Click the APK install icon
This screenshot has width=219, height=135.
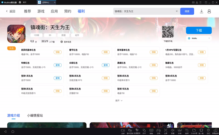180,130
